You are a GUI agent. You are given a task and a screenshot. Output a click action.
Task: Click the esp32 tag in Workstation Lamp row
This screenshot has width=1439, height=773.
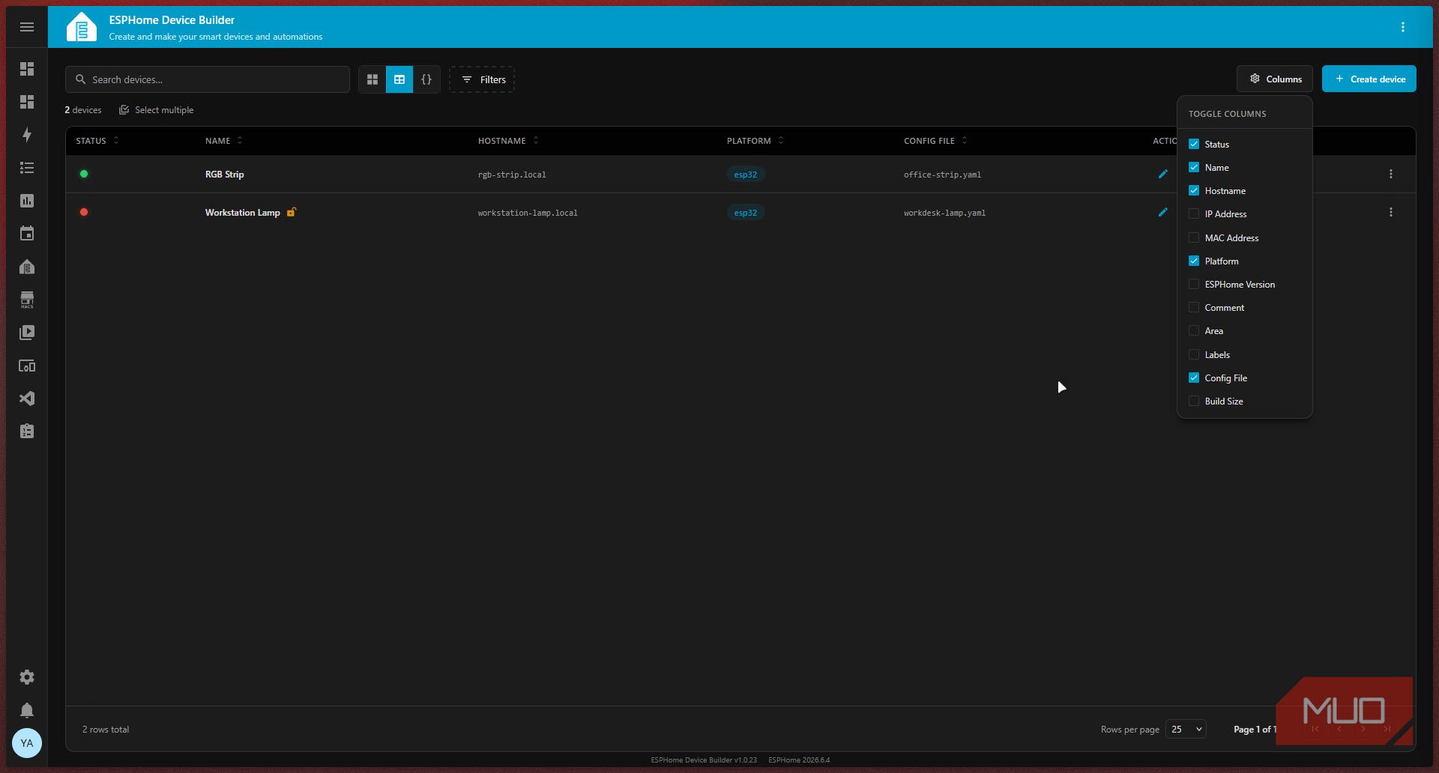(746, 213)
